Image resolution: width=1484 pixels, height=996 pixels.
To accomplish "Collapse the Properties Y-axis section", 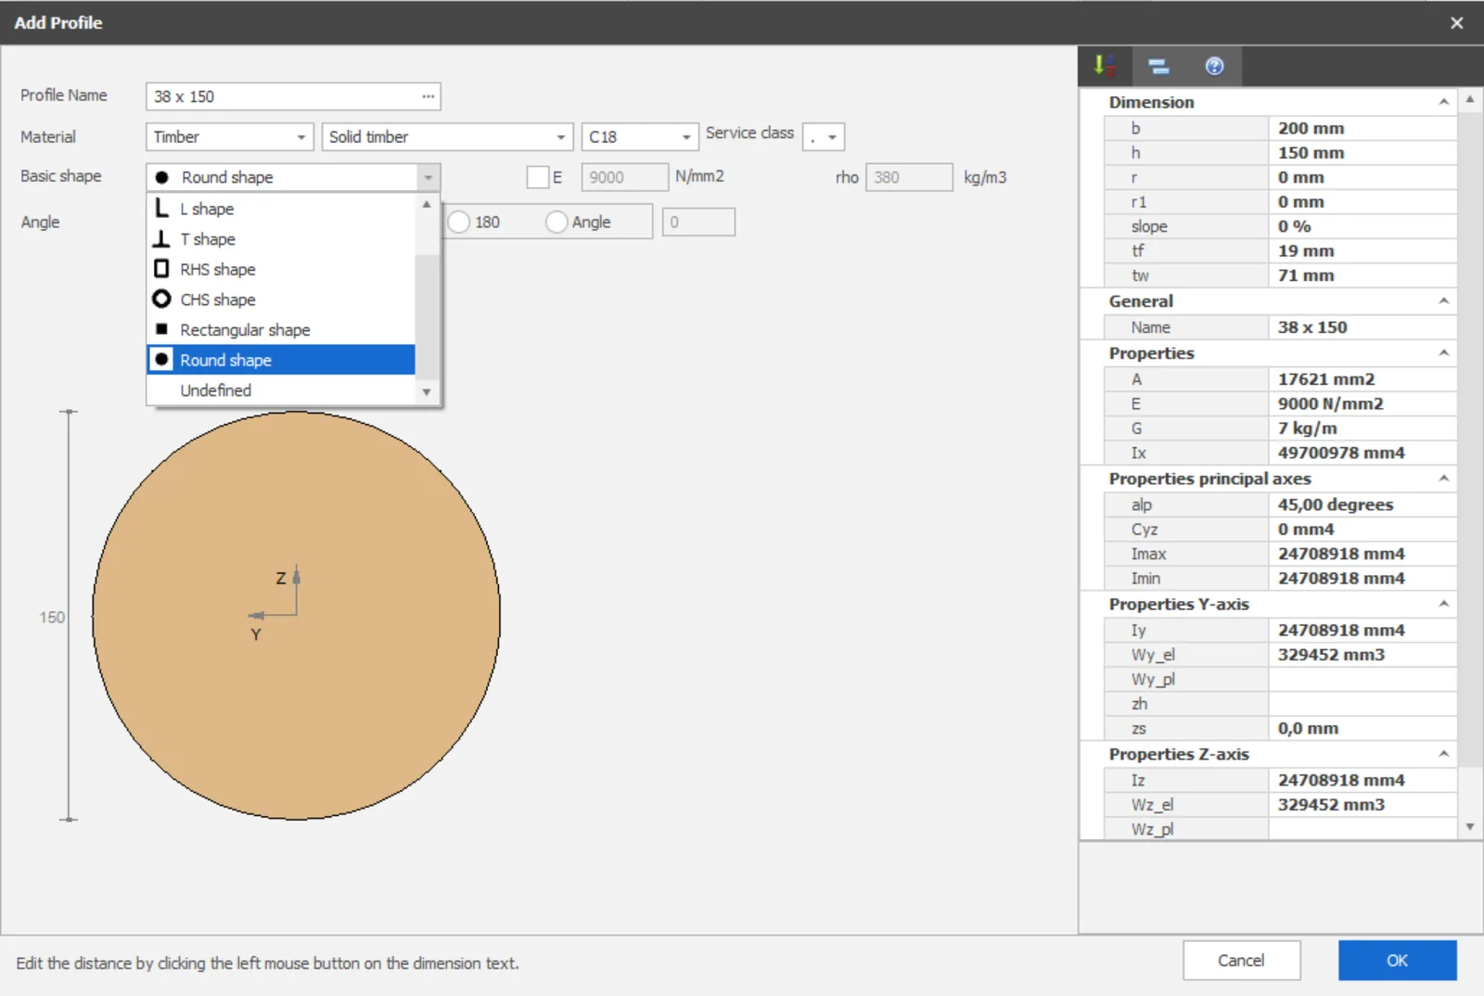I will click(1443, 605).
